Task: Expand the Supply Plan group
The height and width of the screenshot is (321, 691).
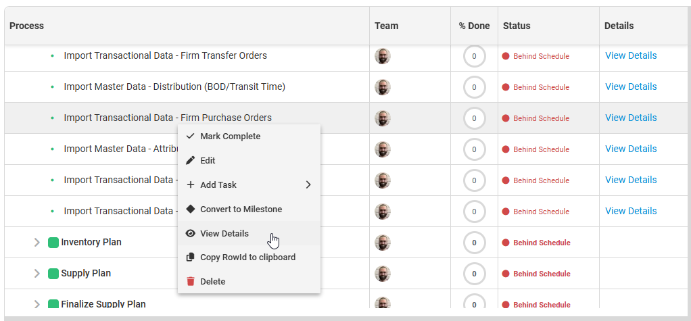Action: pyautogui.click(x=37, y=274)
